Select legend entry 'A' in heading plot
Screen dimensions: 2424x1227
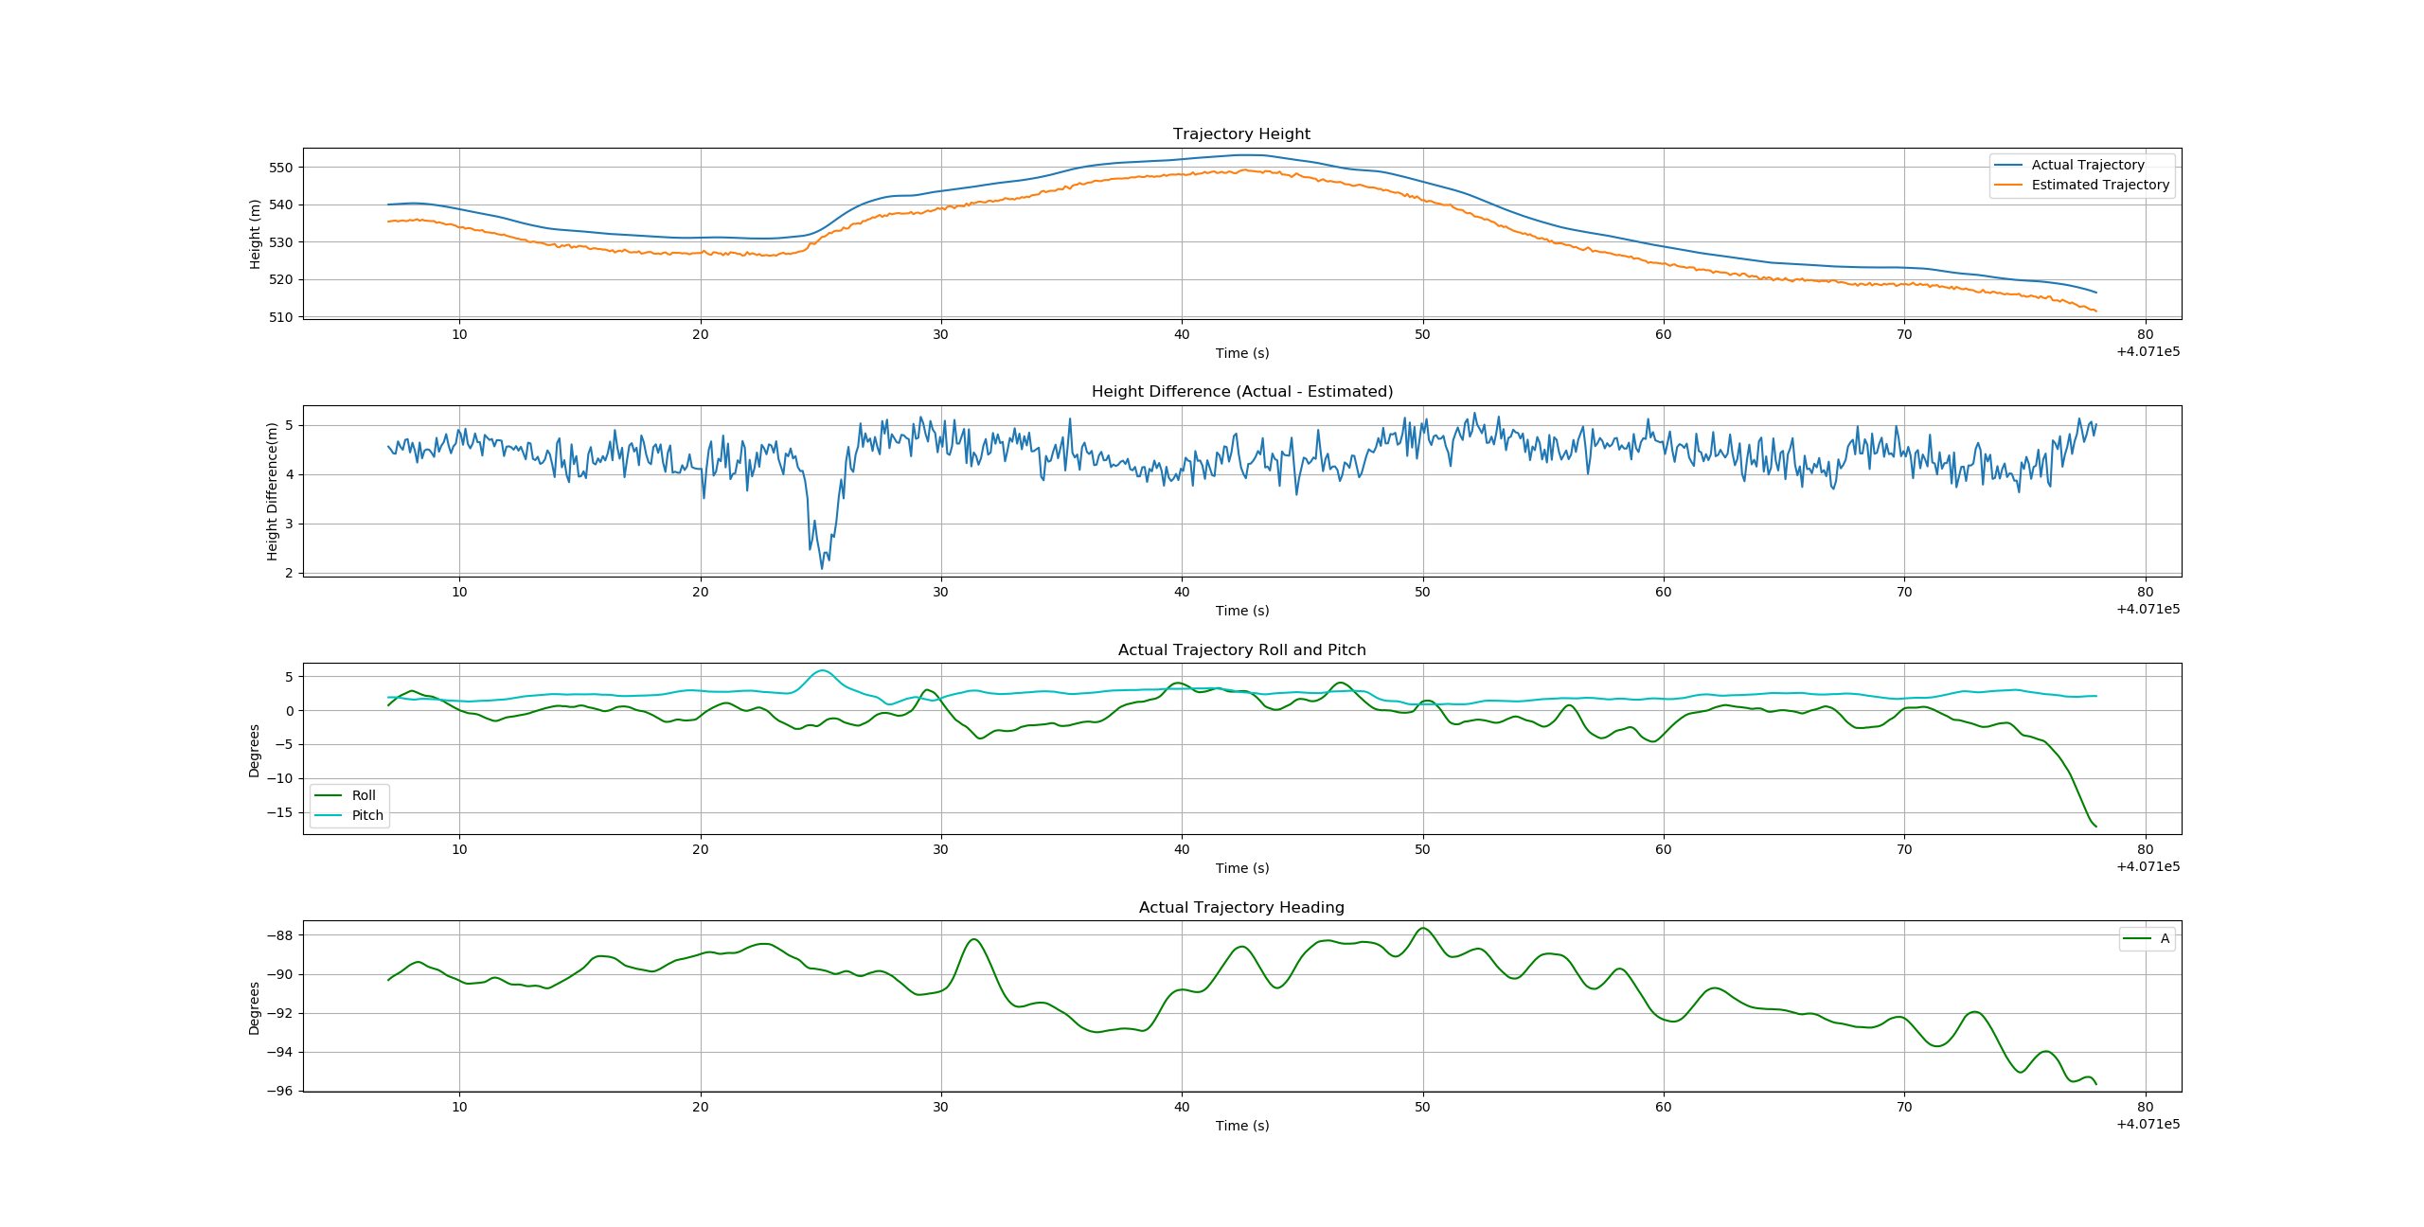click(2165, 939)
